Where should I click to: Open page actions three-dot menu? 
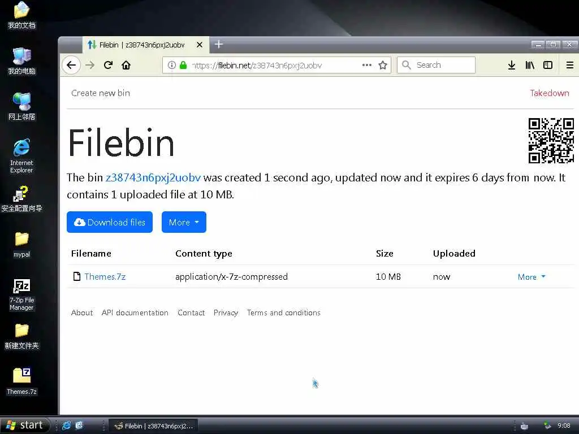tap(366, 65)
